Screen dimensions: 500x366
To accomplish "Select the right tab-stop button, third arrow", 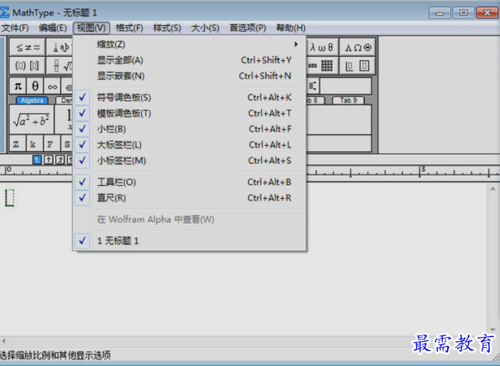I will coord(60,160).
